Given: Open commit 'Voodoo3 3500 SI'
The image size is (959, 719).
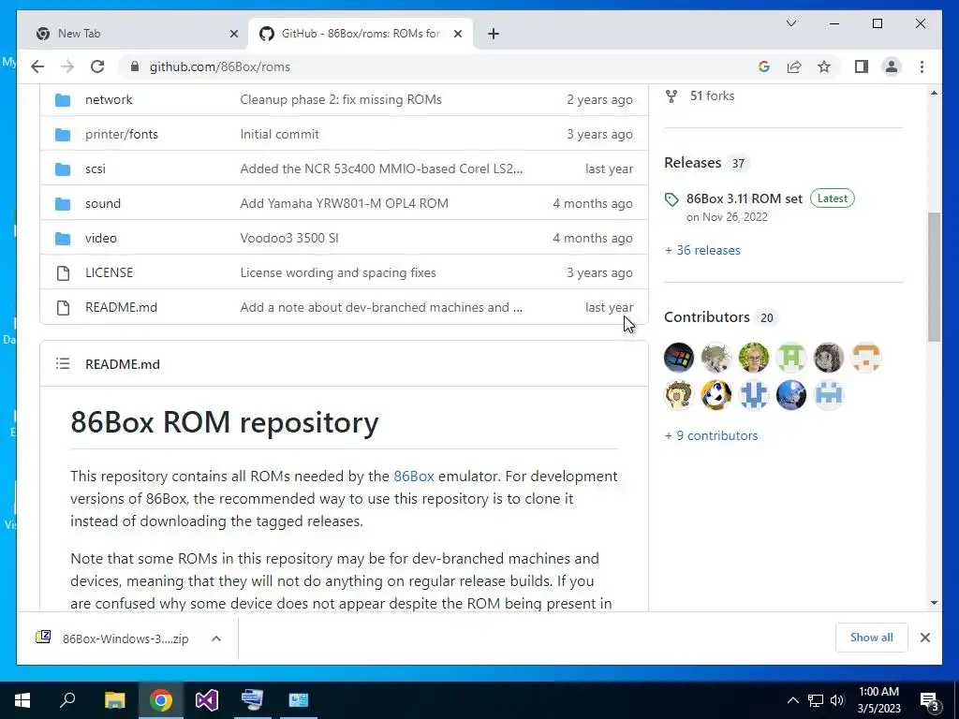Looking at the screenshot, I should click(289, 238).
